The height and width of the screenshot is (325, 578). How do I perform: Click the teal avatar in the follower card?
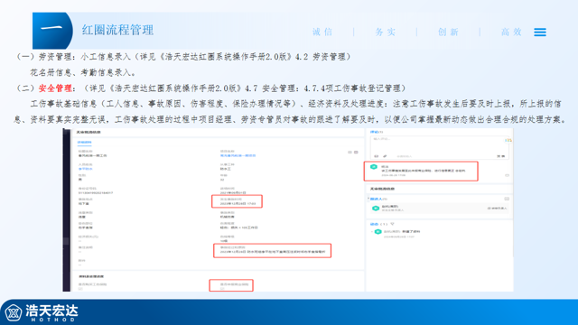point(376,209)
